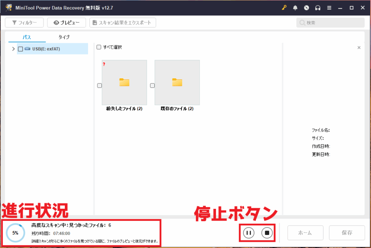
Task: Switch to the タイプ tab
Action: click(x=64, y=37)
